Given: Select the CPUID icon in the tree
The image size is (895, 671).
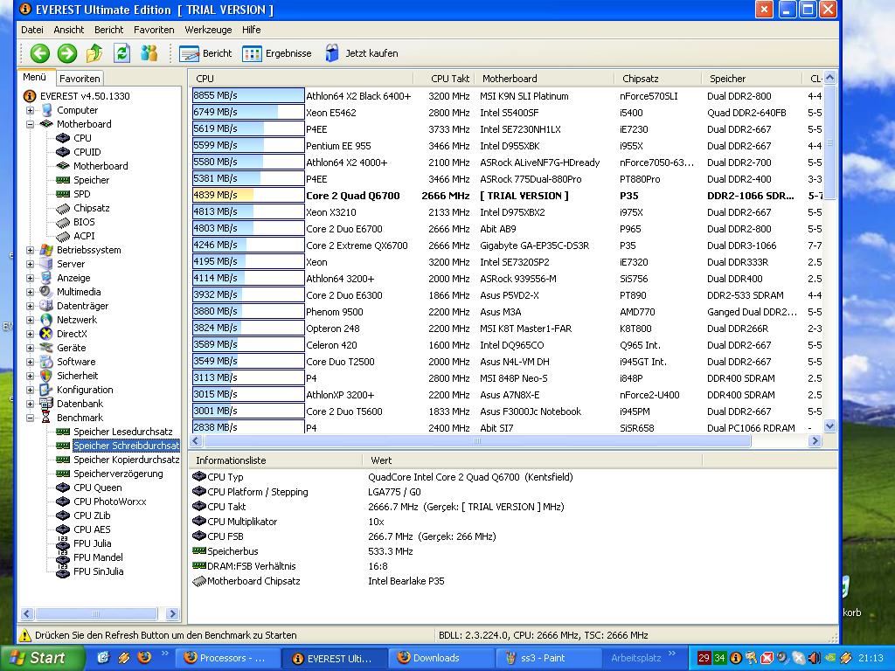Looking at the screenshot, I should coord(63,152).
